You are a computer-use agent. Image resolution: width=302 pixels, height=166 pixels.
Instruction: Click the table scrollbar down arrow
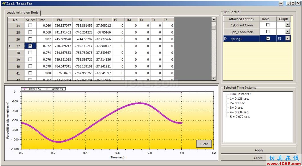point(214,78)
